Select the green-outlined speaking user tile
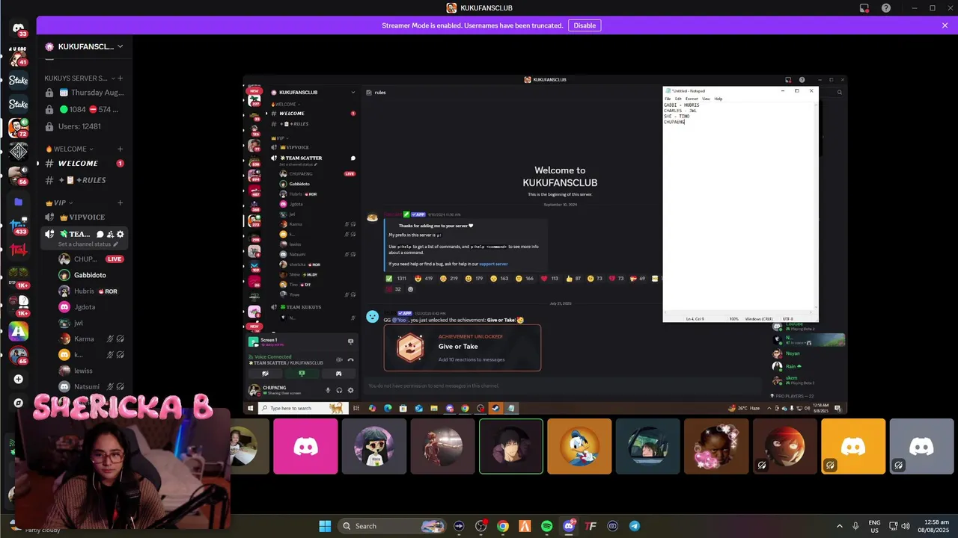 tap(511, 446)
